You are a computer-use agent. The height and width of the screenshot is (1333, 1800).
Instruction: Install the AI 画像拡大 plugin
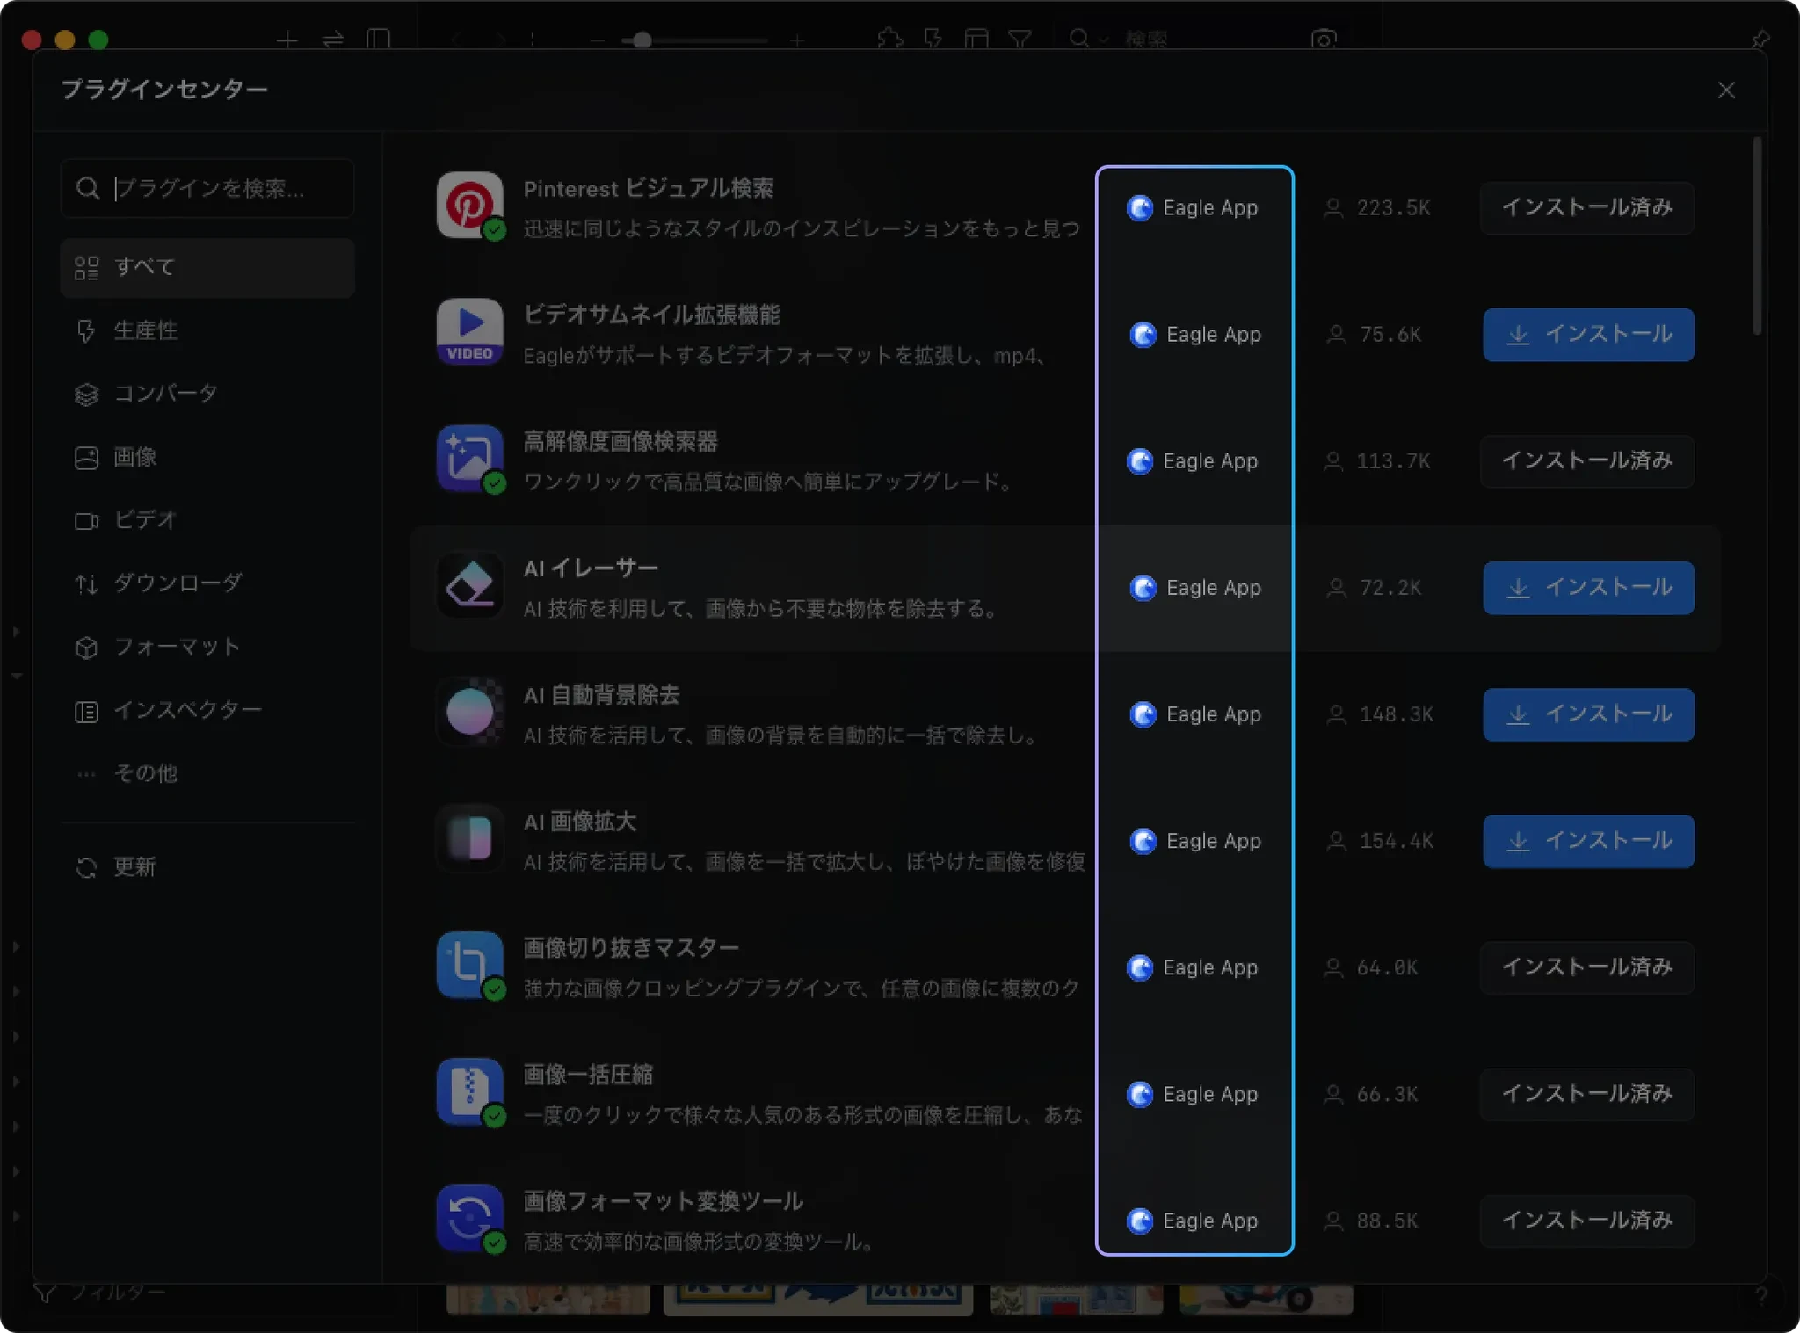(1588, 841)
